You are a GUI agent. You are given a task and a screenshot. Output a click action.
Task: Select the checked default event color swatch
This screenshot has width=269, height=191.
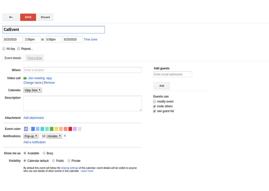coord(26,129)
